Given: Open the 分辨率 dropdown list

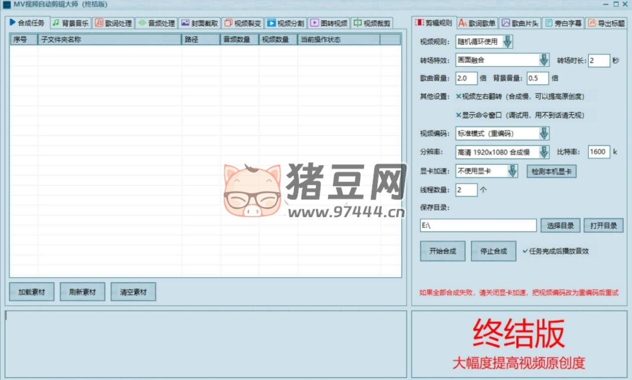Looking at the screenshot, I should [x=544, y=152].
